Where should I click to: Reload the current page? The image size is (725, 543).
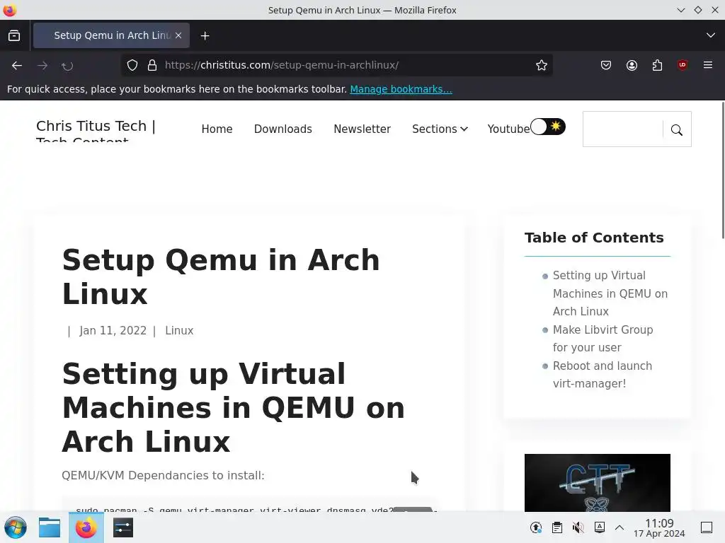click(67, 66)
